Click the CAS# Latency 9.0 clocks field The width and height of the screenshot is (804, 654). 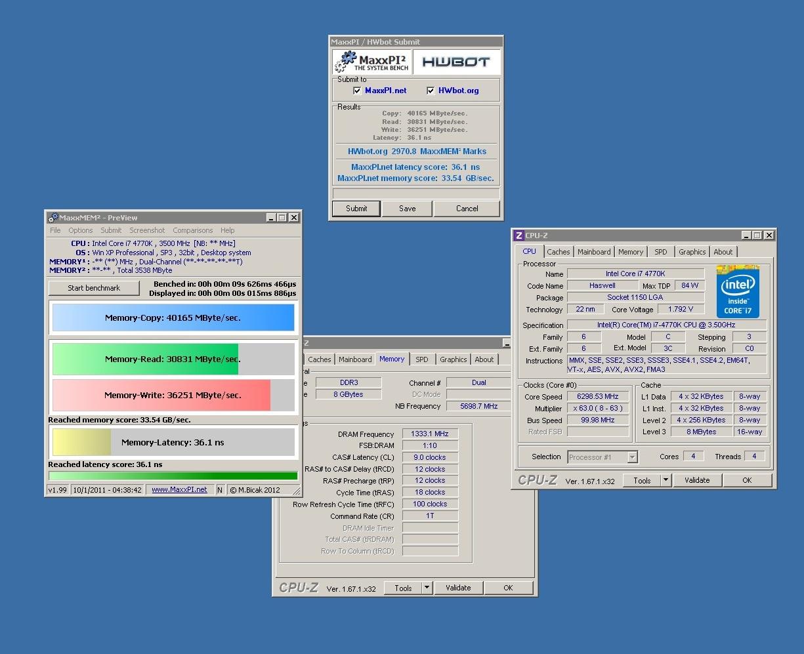(x=430, y=457)
